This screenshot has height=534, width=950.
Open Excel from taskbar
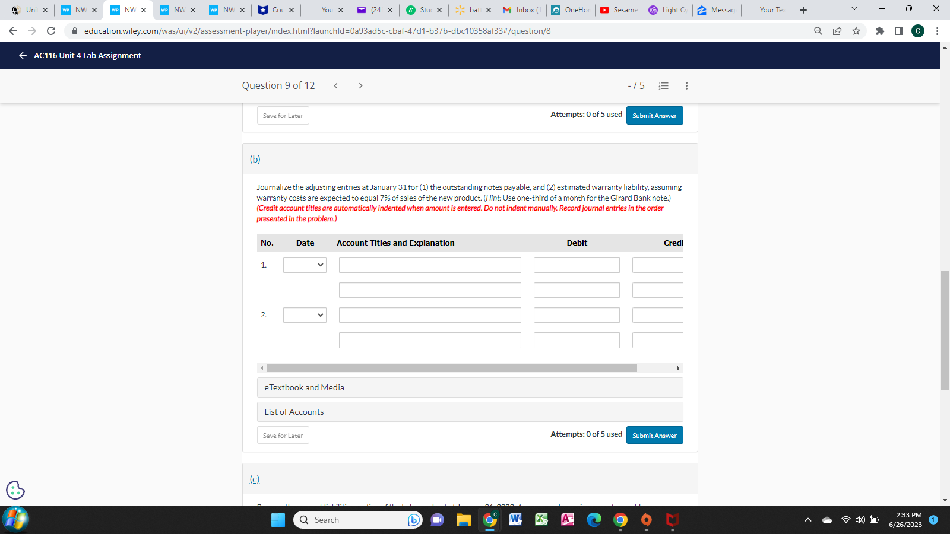tap(542, 520)
